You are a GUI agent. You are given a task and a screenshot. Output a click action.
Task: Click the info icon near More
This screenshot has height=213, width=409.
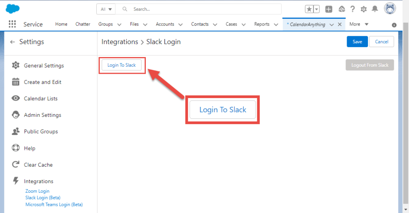pos(394,25)
